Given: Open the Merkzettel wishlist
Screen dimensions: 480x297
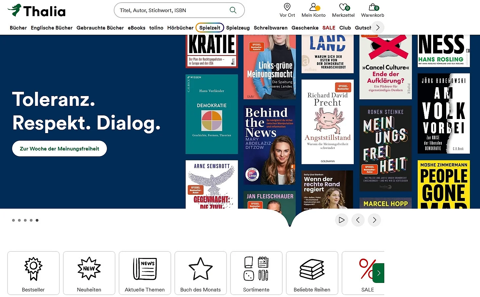Looking at the screenshot, I should click(x=343, y=10).
